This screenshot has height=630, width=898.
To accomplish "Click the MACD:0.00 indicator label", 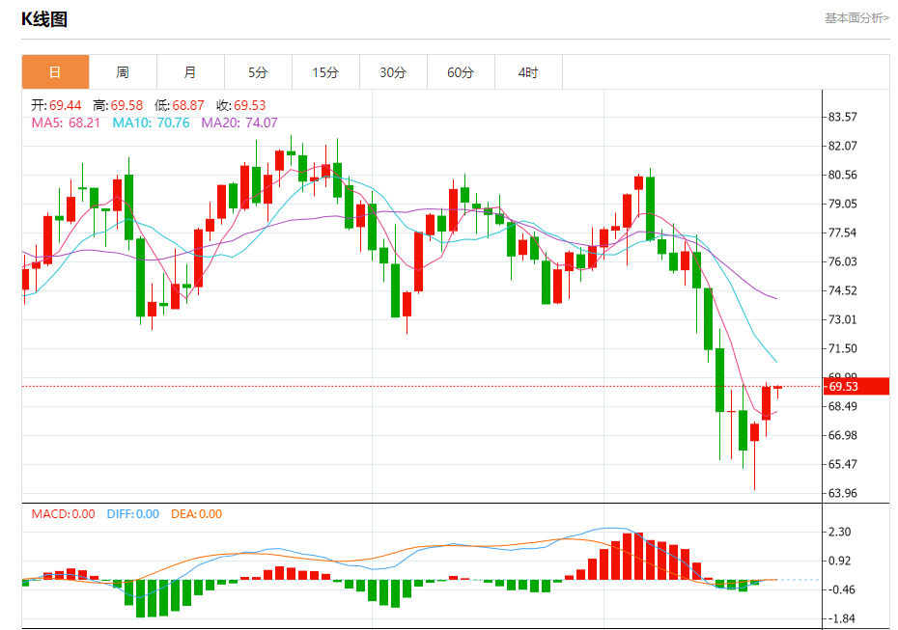I will click(x=64, y=514).
